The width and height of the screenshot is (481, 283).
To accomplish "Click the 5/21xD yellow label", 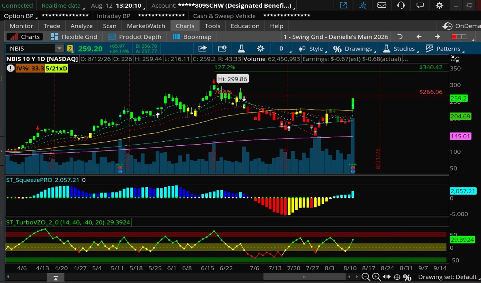I will (57, 68).
